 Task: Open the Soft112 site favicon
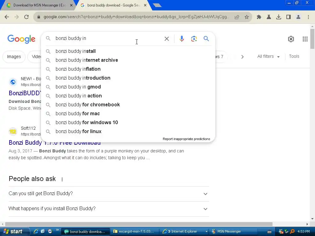pos(13,132)
